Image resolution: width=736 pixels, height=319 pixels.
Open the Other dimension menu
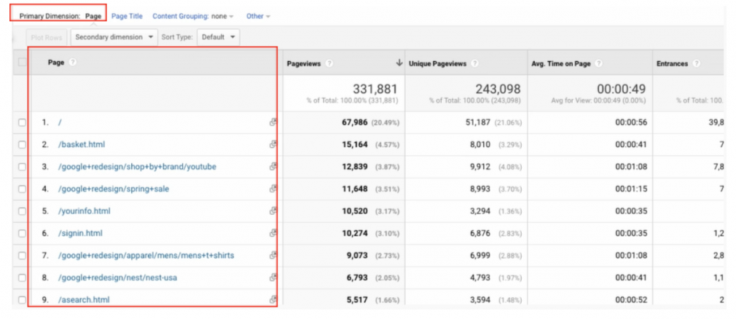(258, 16)
